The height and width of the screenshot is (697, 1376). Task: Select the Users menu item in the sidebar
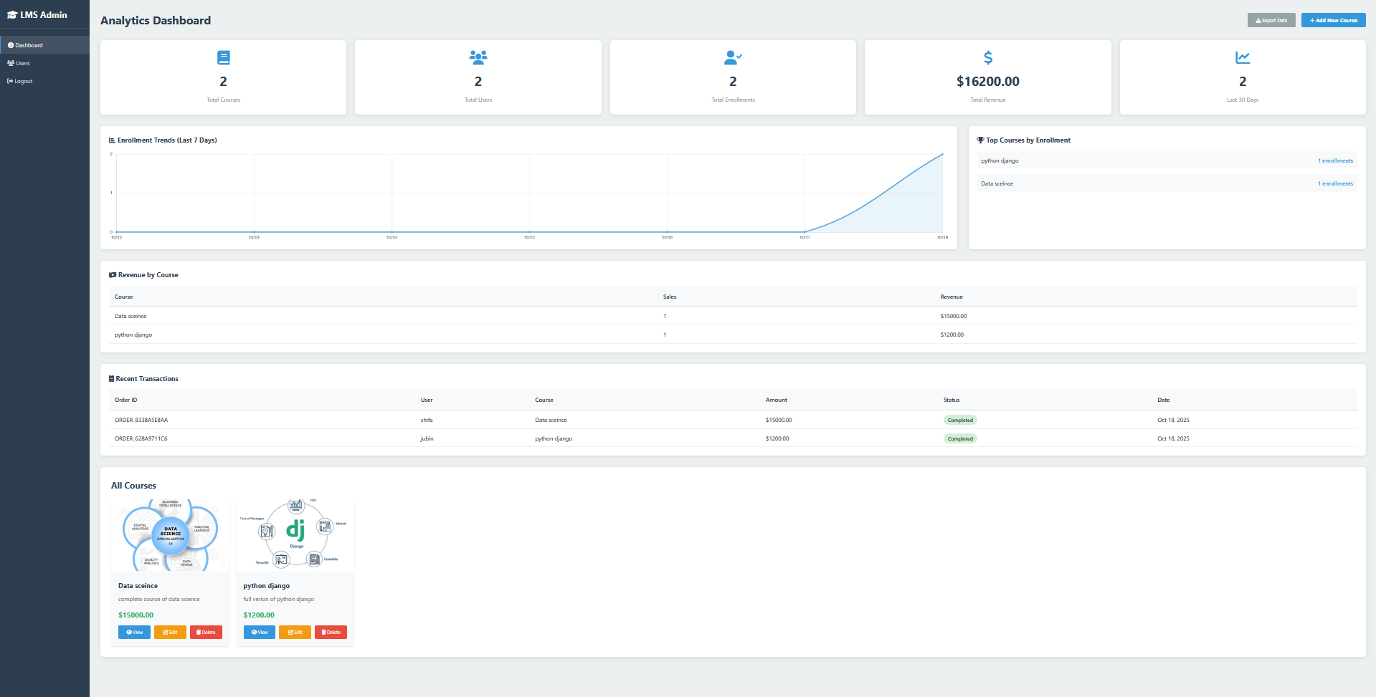(22, 63)
